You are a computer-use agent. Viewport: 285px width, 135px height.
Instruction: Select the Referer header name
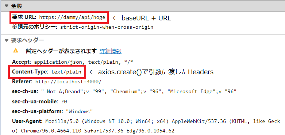tap(23, 82)
